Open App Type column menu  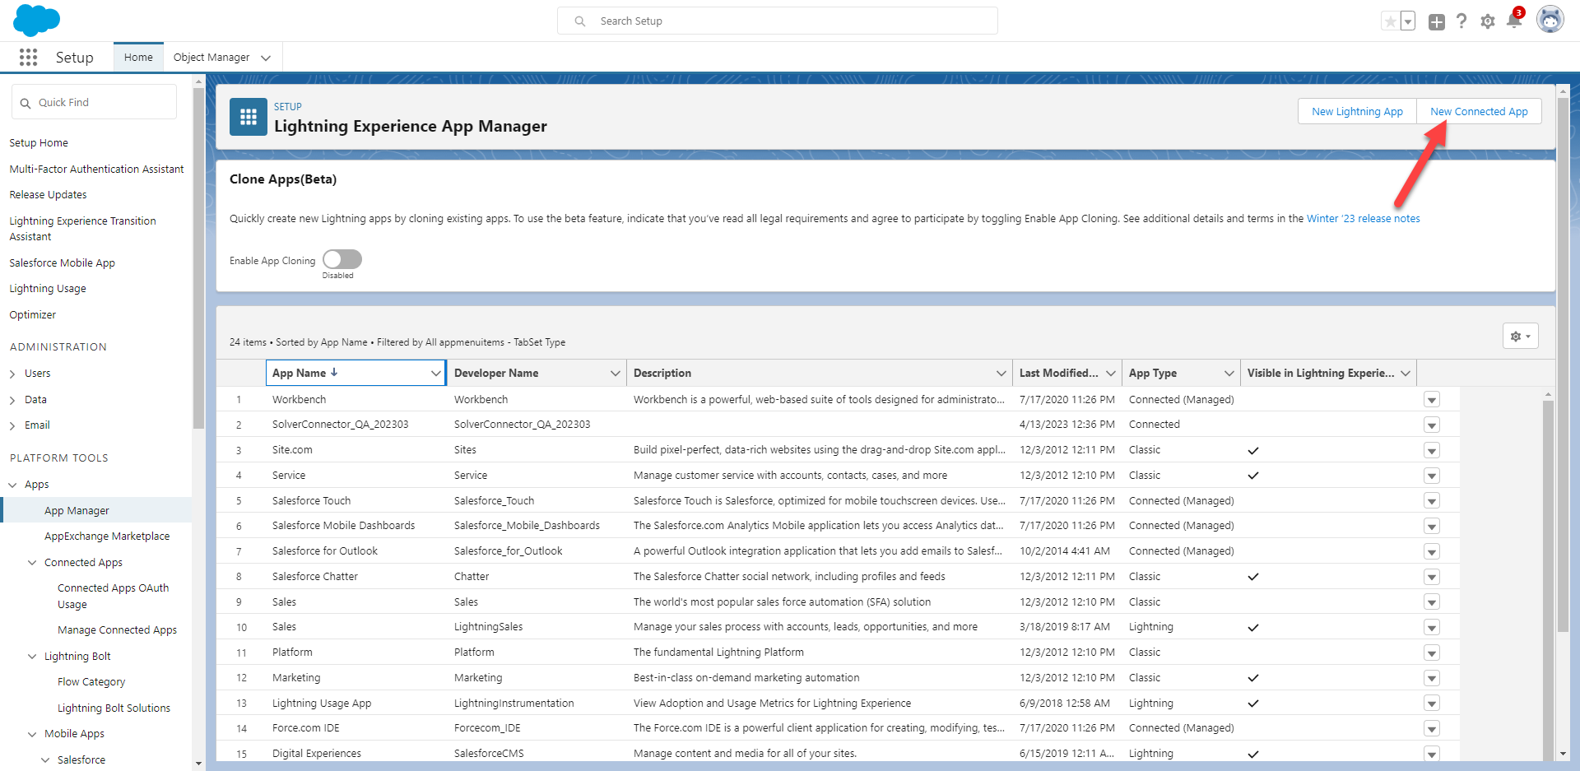(x=1229, y=374)
